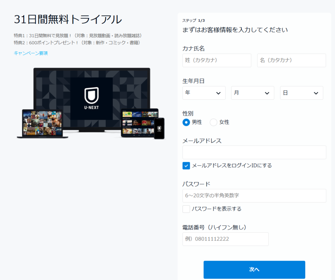Open the 月 birth month dropdown

[x=252, y=93]
